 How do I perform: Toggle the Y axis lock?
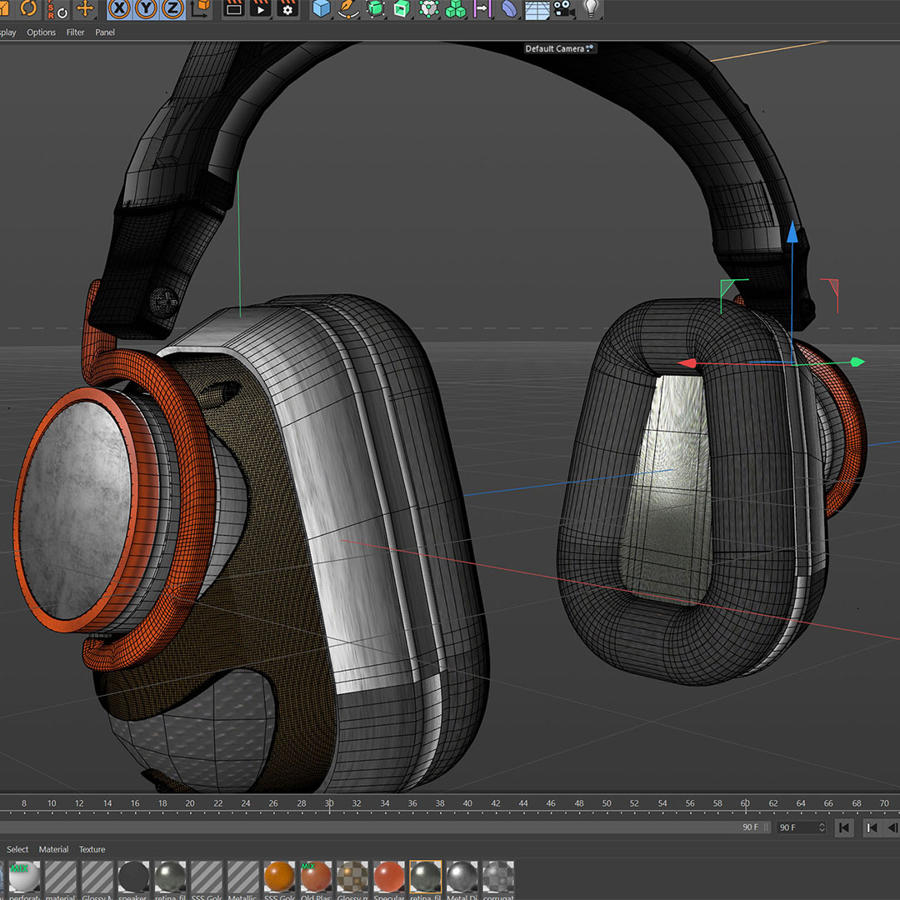pos(145,11)
